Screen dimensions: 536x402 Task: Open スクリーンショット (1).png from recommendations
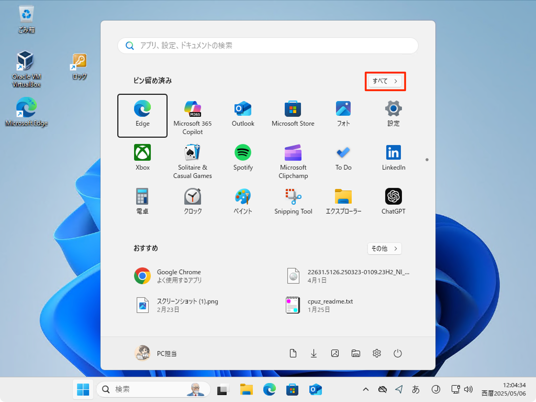click(x=188, y=305)
